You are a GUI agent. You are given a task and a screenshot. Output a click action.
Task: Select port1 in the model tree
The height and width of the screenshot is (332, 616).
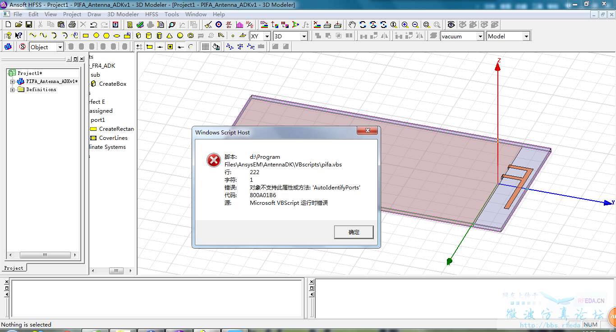pyautogui.click(x=98, y=120)
